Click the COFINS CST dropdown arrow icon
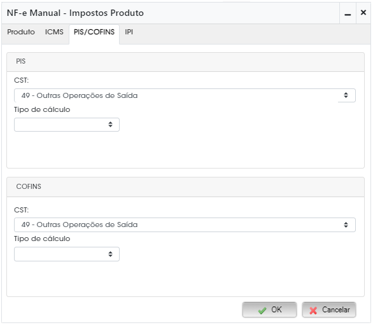 tap(346, 225)
